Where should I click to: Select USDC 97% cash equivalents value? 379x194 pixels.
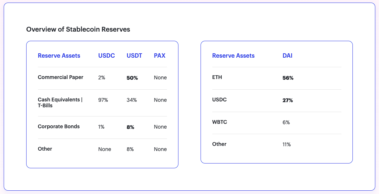pos(103,100)
